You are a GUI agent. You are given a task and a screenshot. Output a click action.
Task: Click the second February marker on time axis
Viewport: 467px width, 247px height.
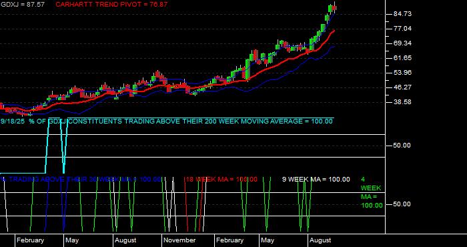[x=229, y=240]
